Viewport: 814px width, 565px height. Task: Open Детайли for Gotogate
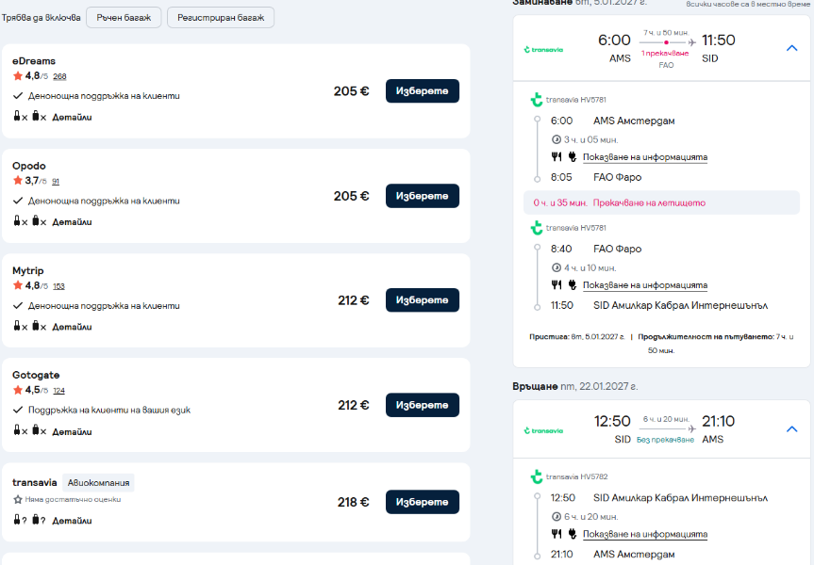pos(72,431)
